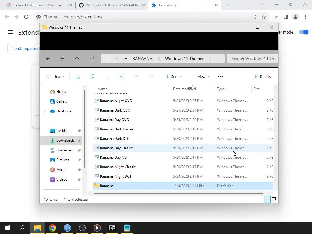Click the PC icon in the address bar
Image resolution: width=312 pixels, height=234 pixels.
tap(107, 58)
